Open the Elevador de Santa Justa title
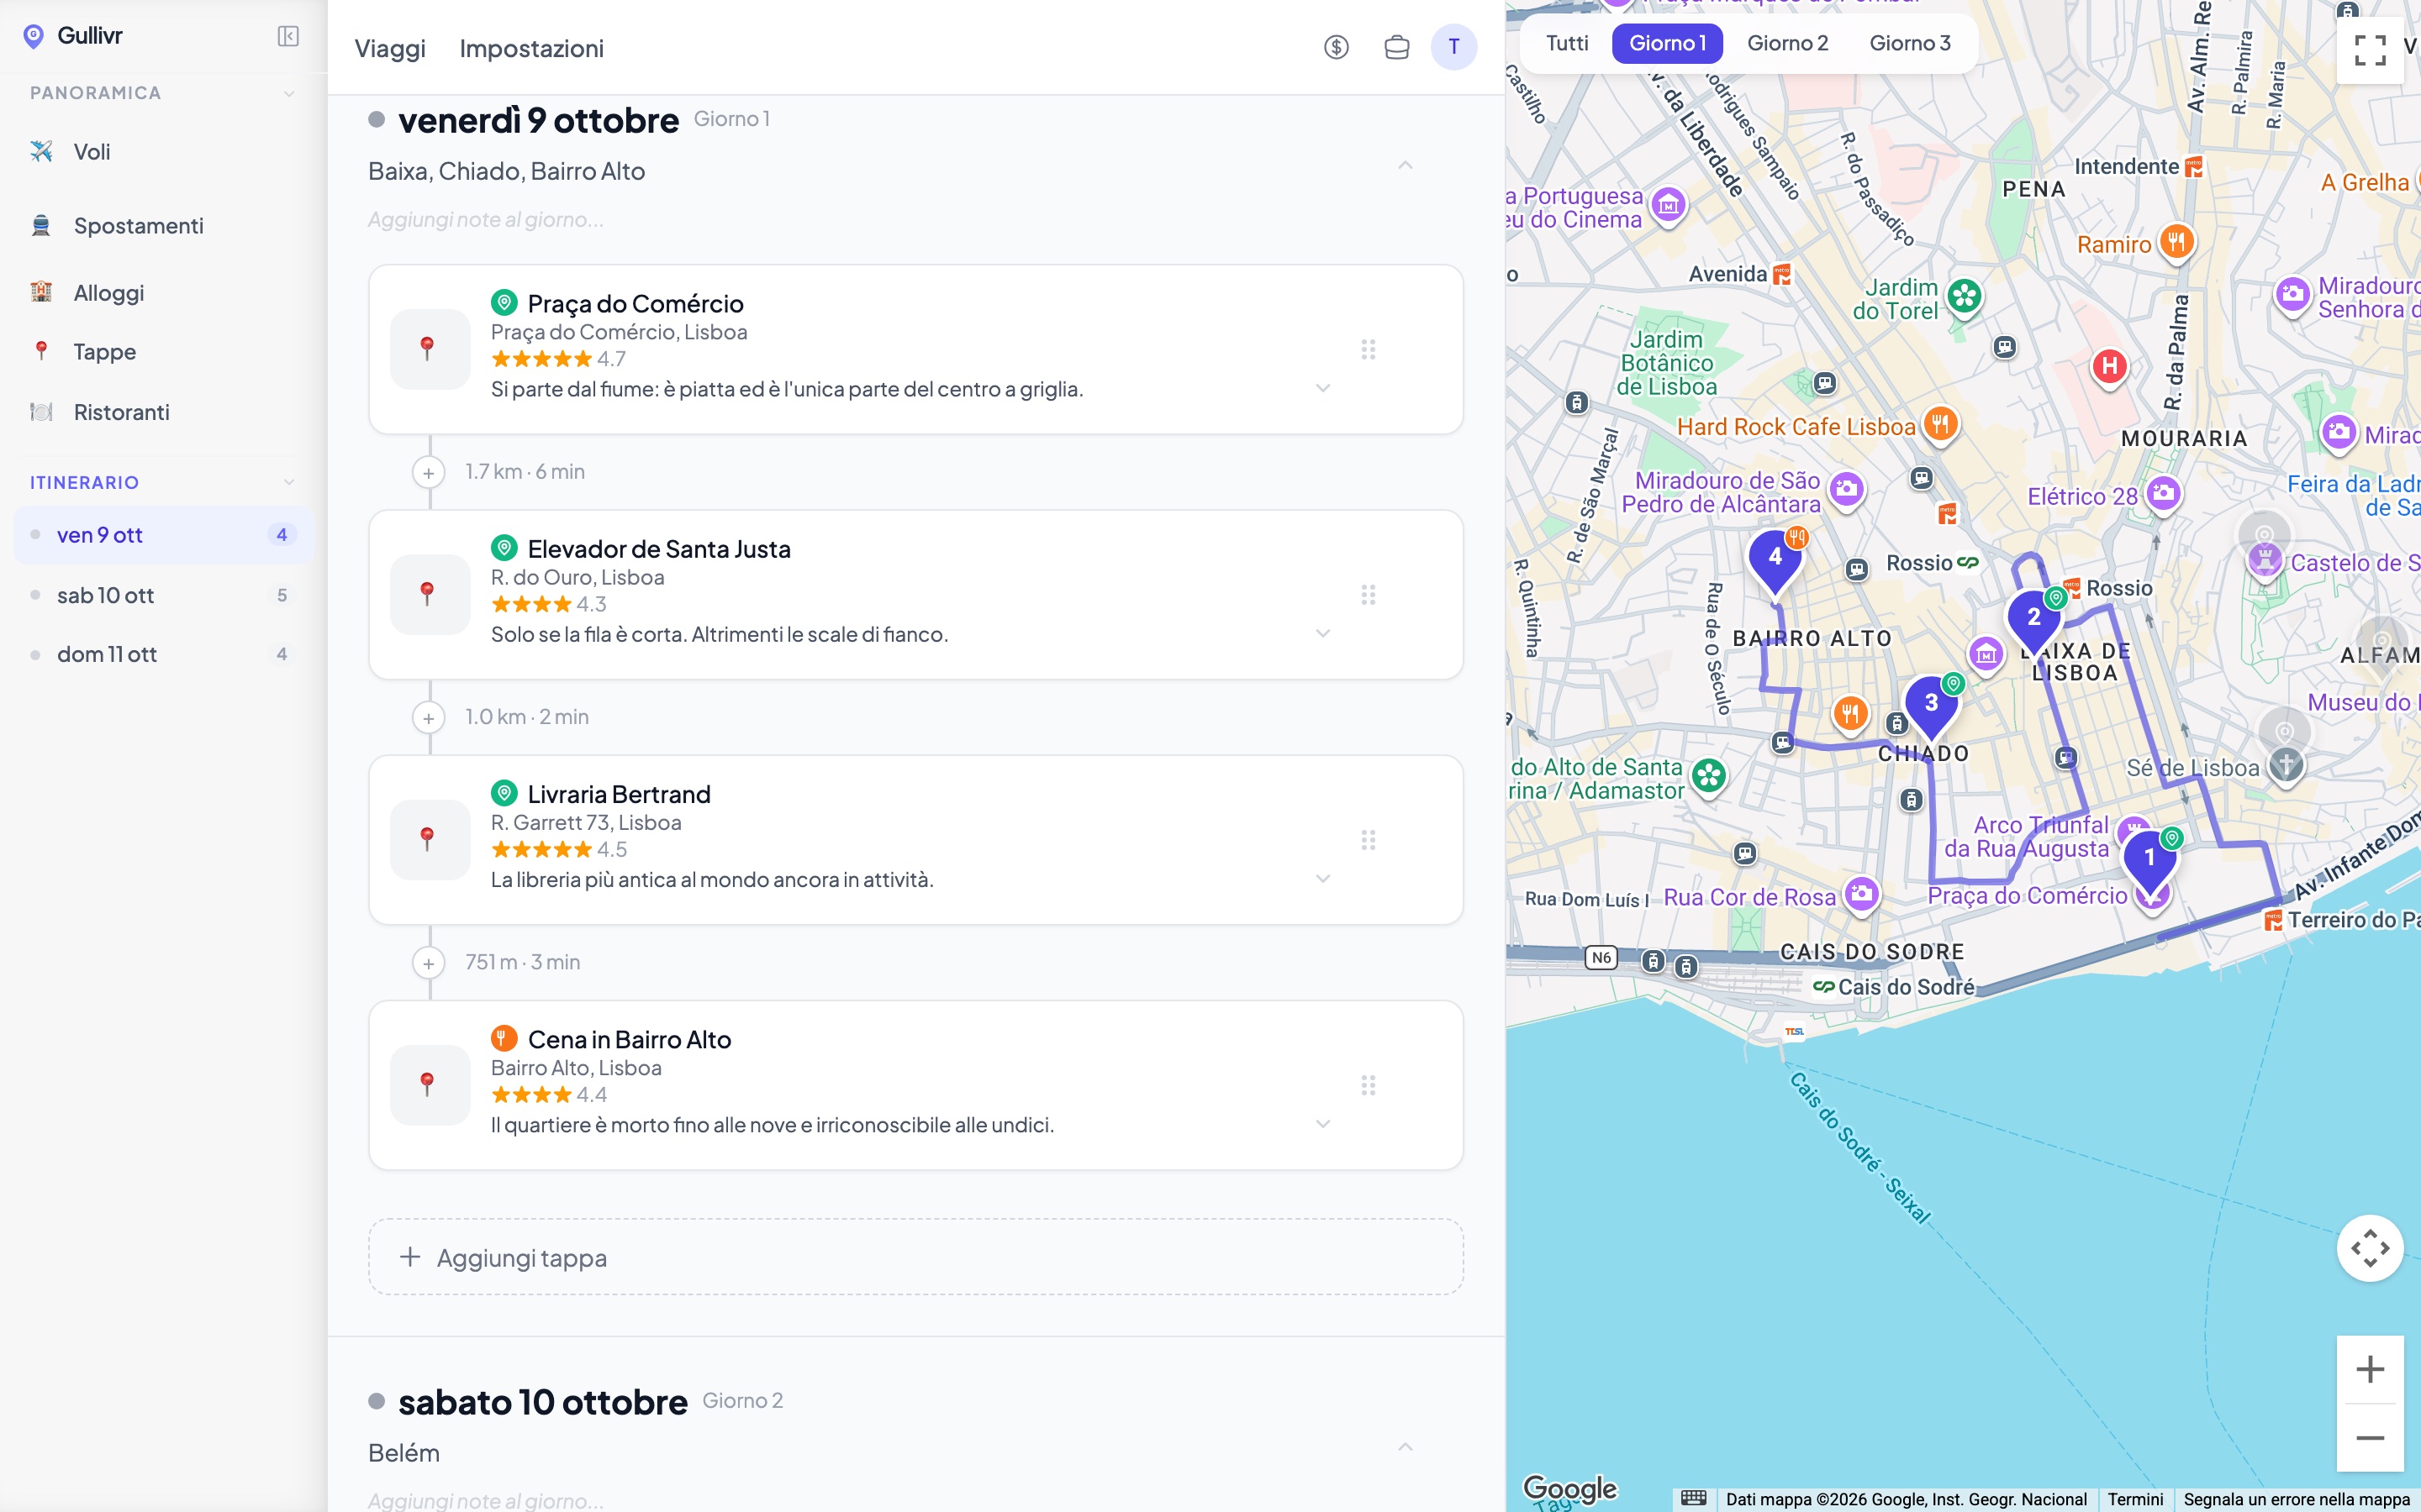This screenshot has width=2421, height=1512. click(658, 549)
